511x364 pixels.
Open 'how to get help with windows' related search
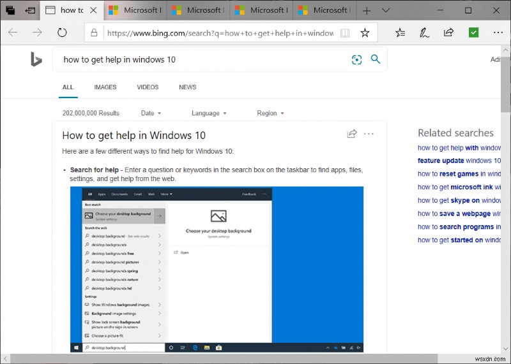(459, 148)
